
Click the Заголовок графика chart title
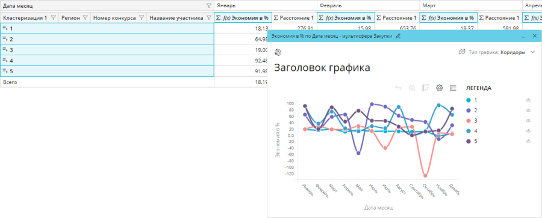coord(322,68)
